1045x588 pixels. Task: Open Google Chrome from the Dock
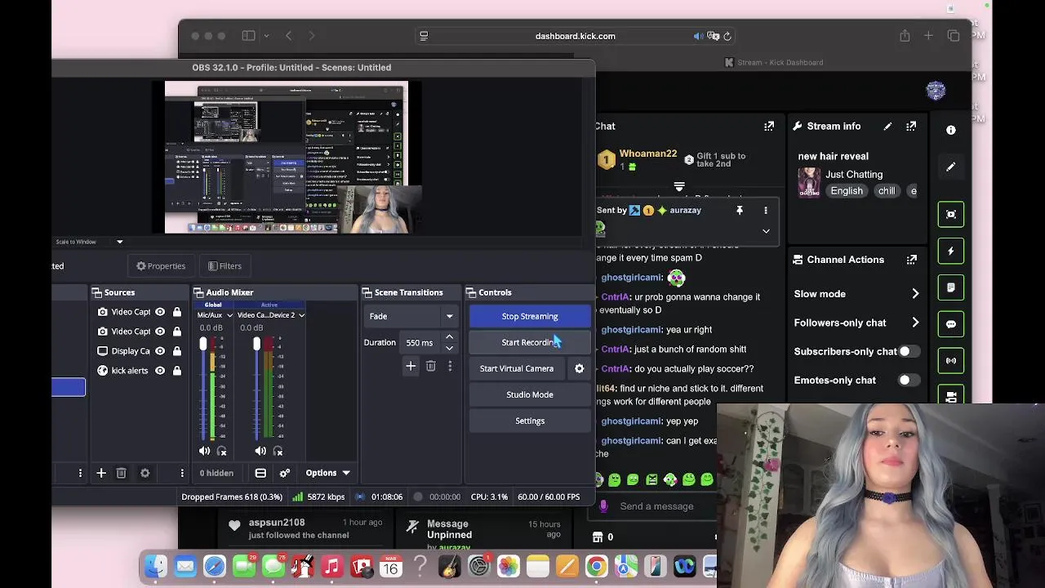pyautogui.click(x=597, y=567)
